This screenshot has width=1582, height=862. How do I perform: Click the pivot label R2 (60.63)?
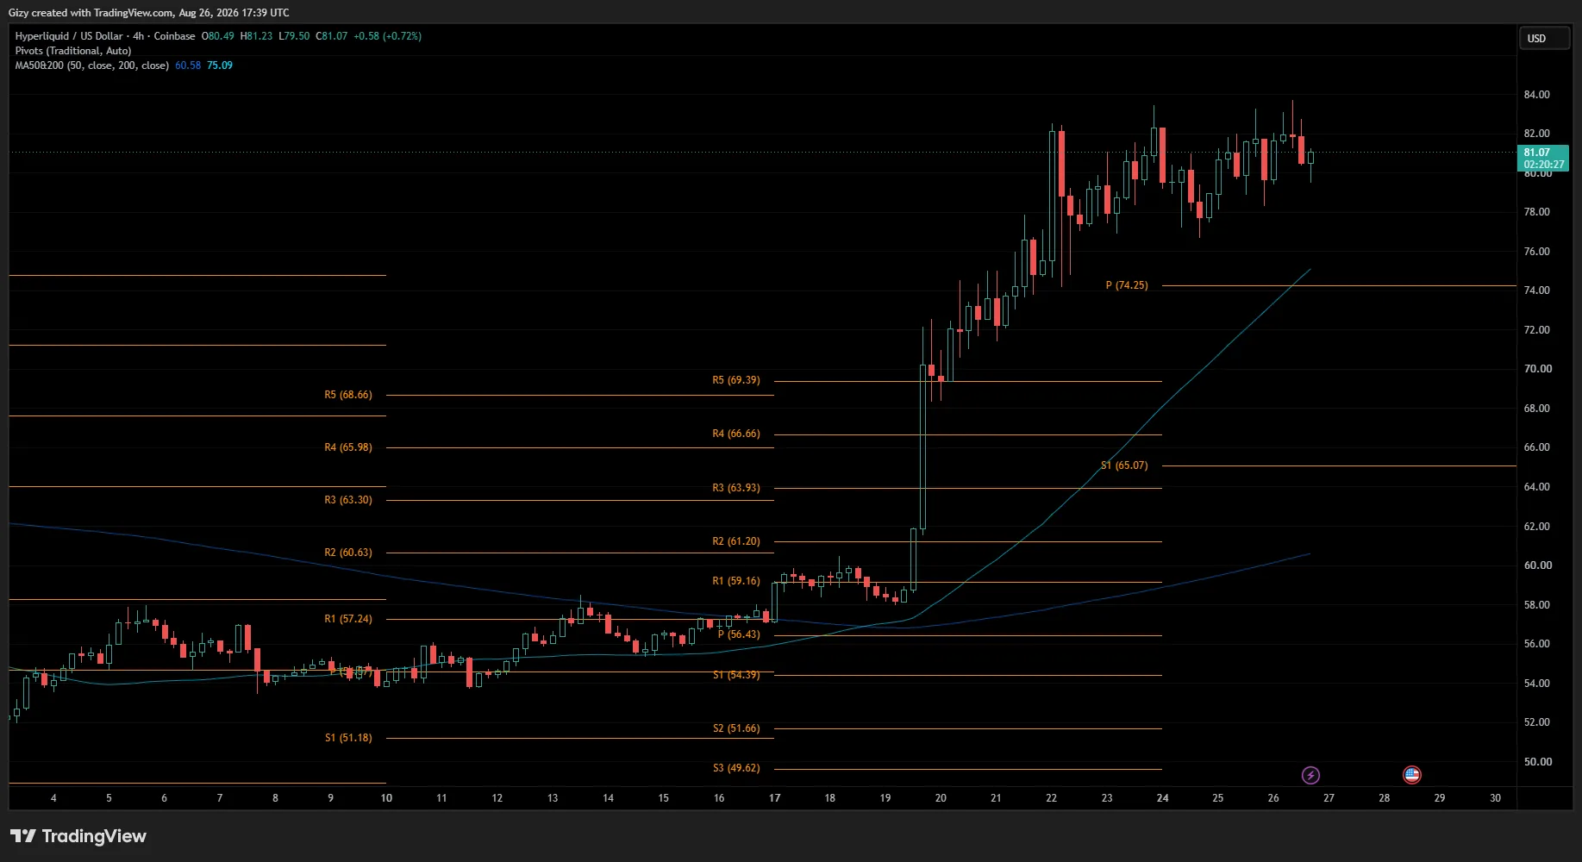point(348,553)
